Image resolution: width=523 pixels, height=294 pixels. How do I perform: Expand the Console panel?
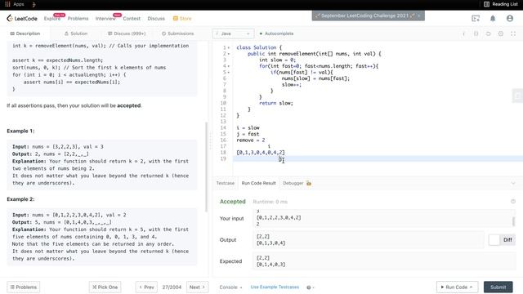[230, 287]
